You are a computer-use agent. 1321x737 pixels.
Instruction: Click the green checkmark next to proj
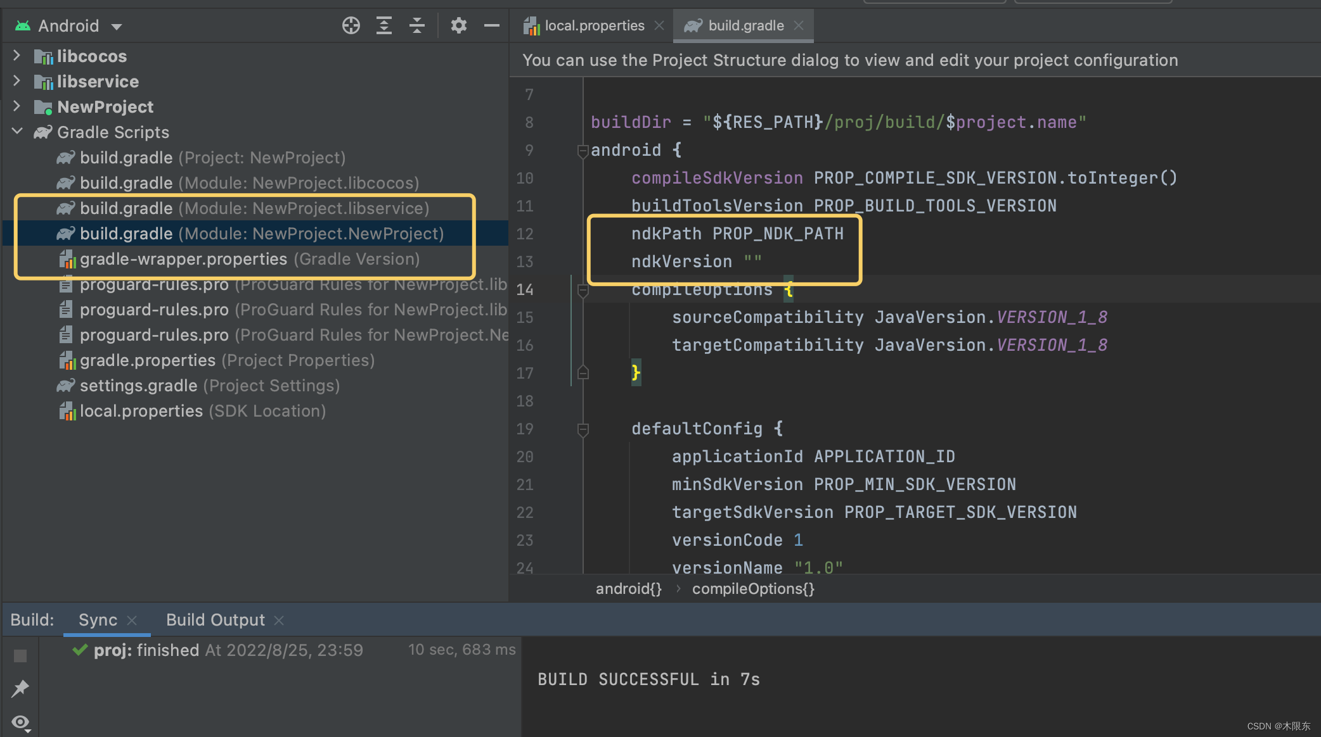(x=80, y=650)
